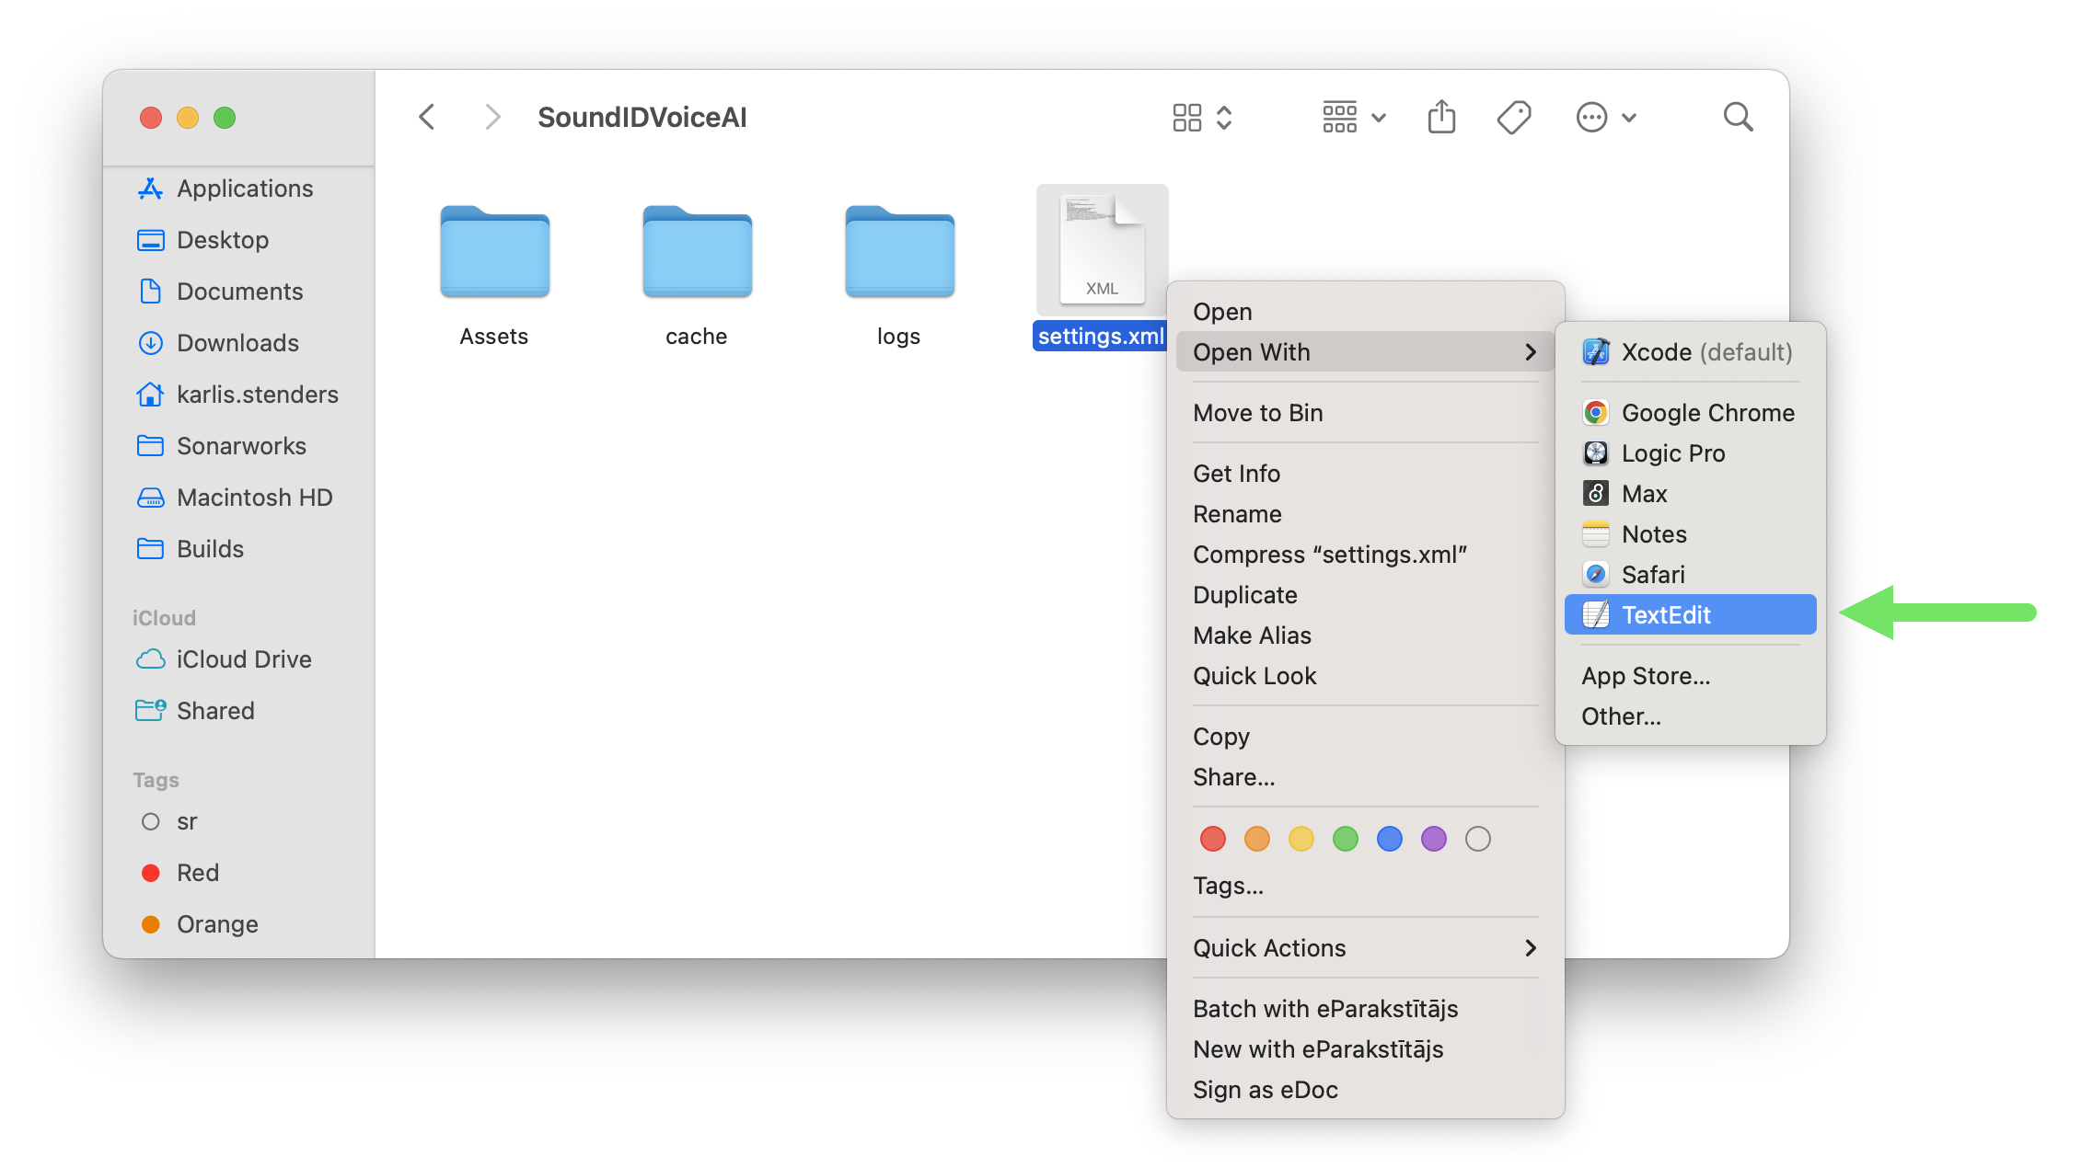Choose Tags… in context menu

coord(1365,886)
